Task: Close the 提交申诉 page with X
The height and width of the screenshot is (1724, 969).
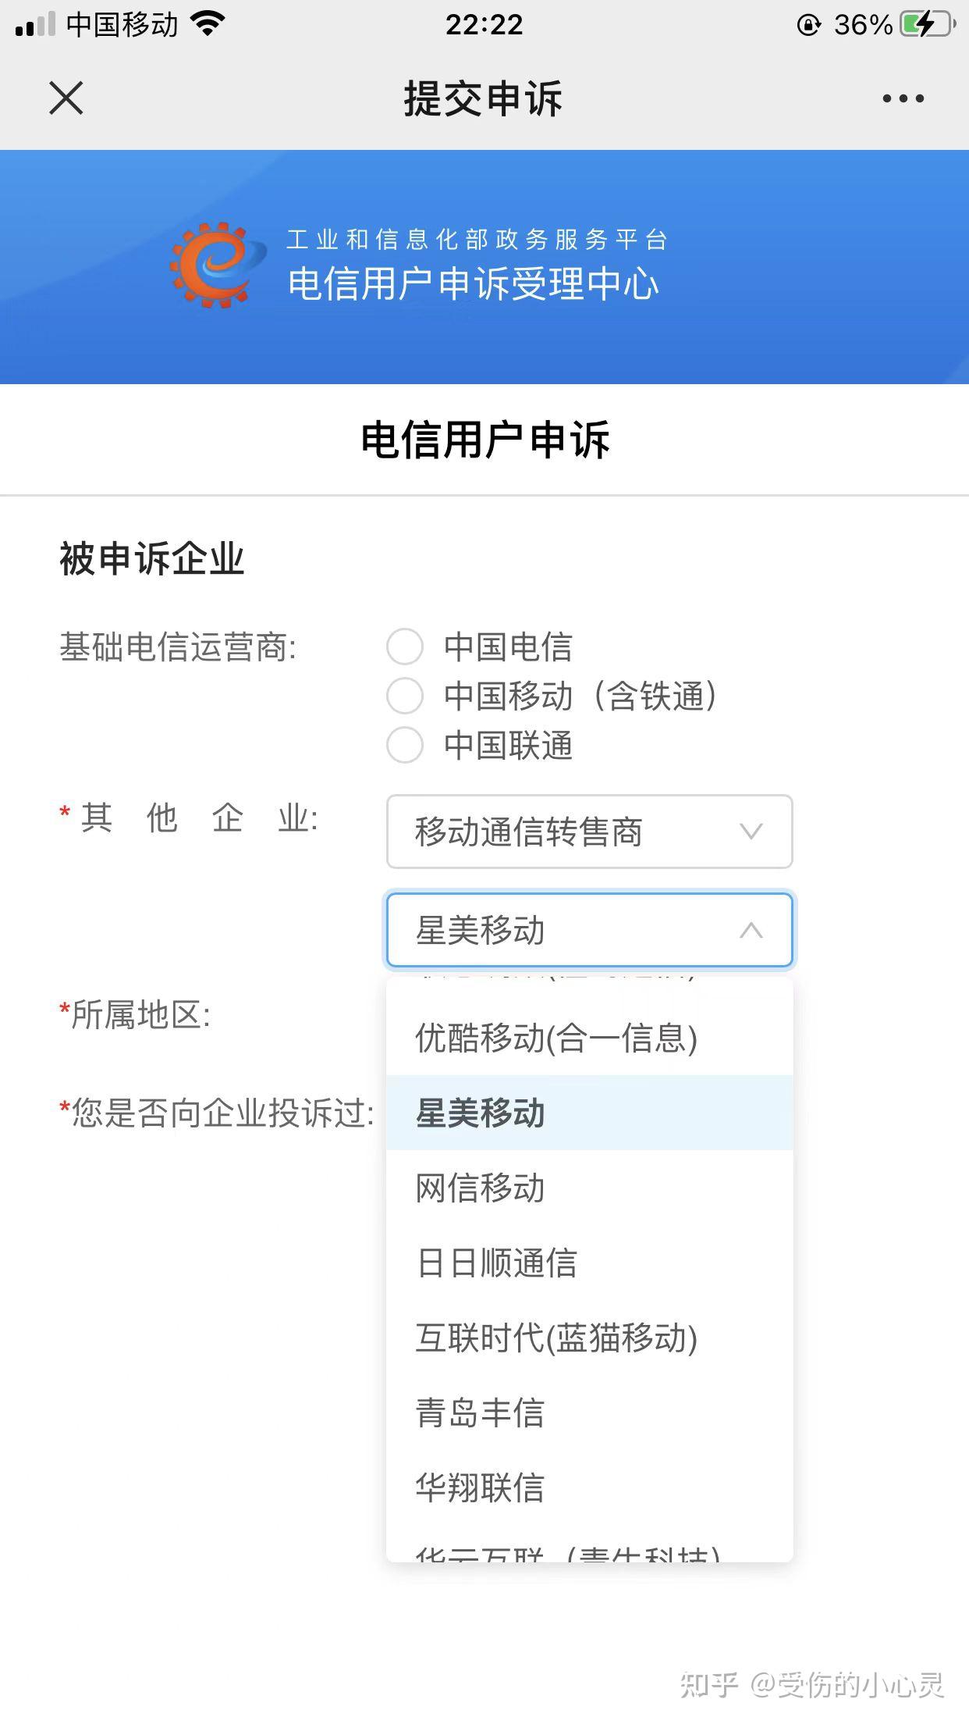Action: coord(66,98)
